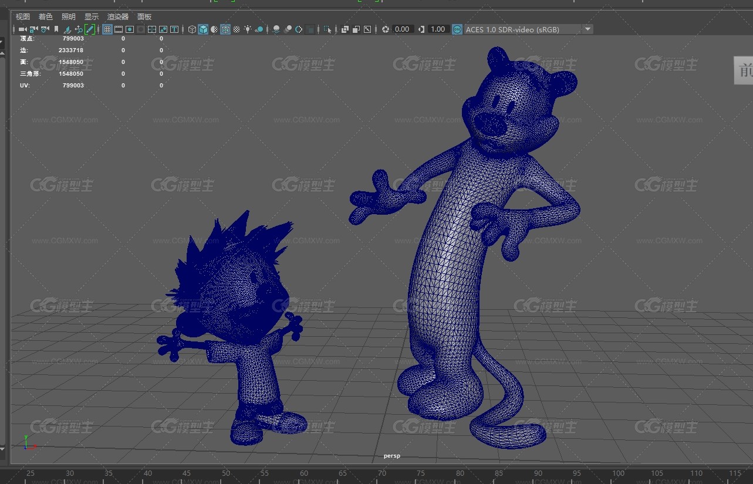Click the UV count 799003

[73, 86]
